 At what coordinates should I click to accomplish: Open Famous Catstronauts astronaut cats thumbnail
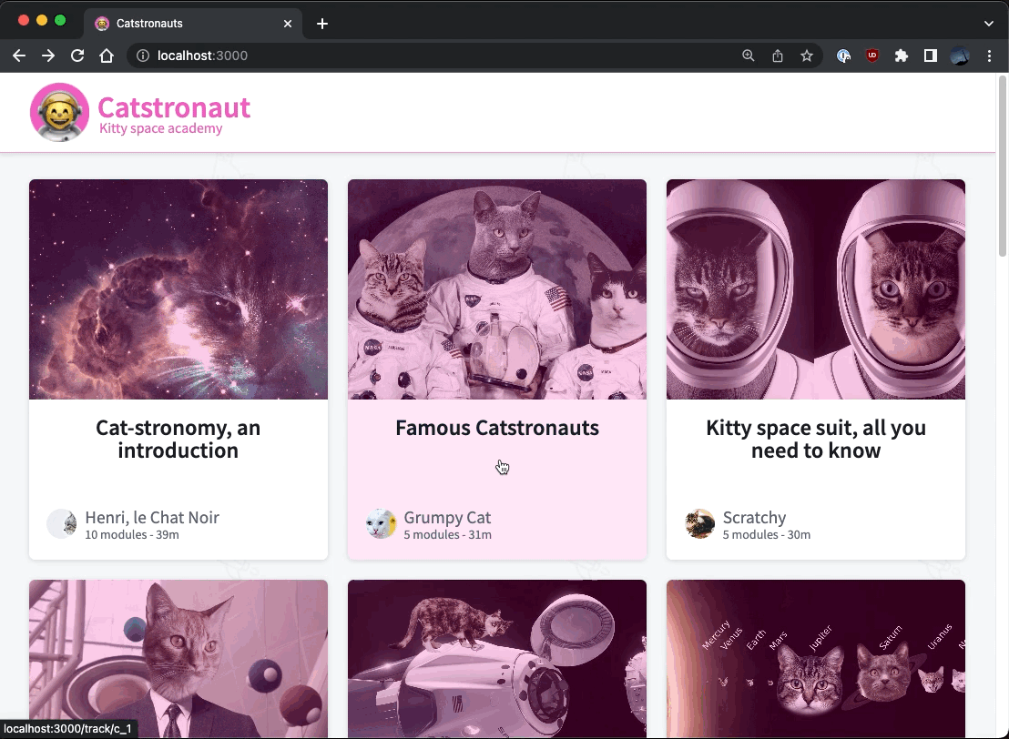497,289
